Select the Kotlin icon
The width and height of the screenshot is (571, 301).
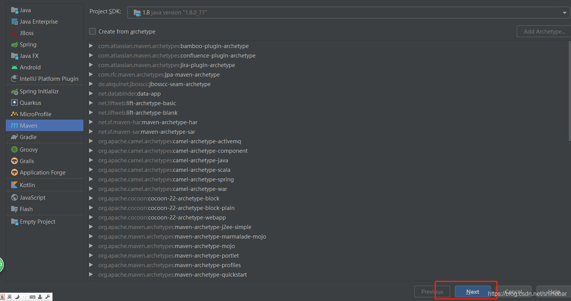14,185
